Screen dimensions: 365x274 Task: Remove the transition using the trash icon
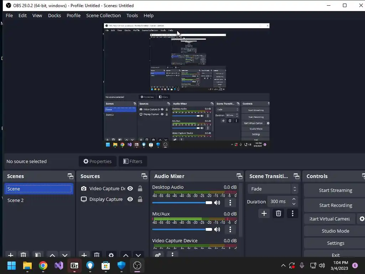point(278,213)
